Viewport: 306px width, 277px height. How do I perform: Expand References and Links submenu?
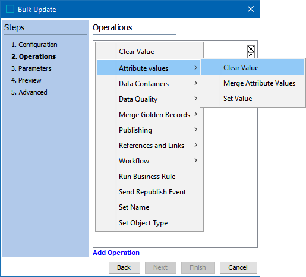coord(148,145)
